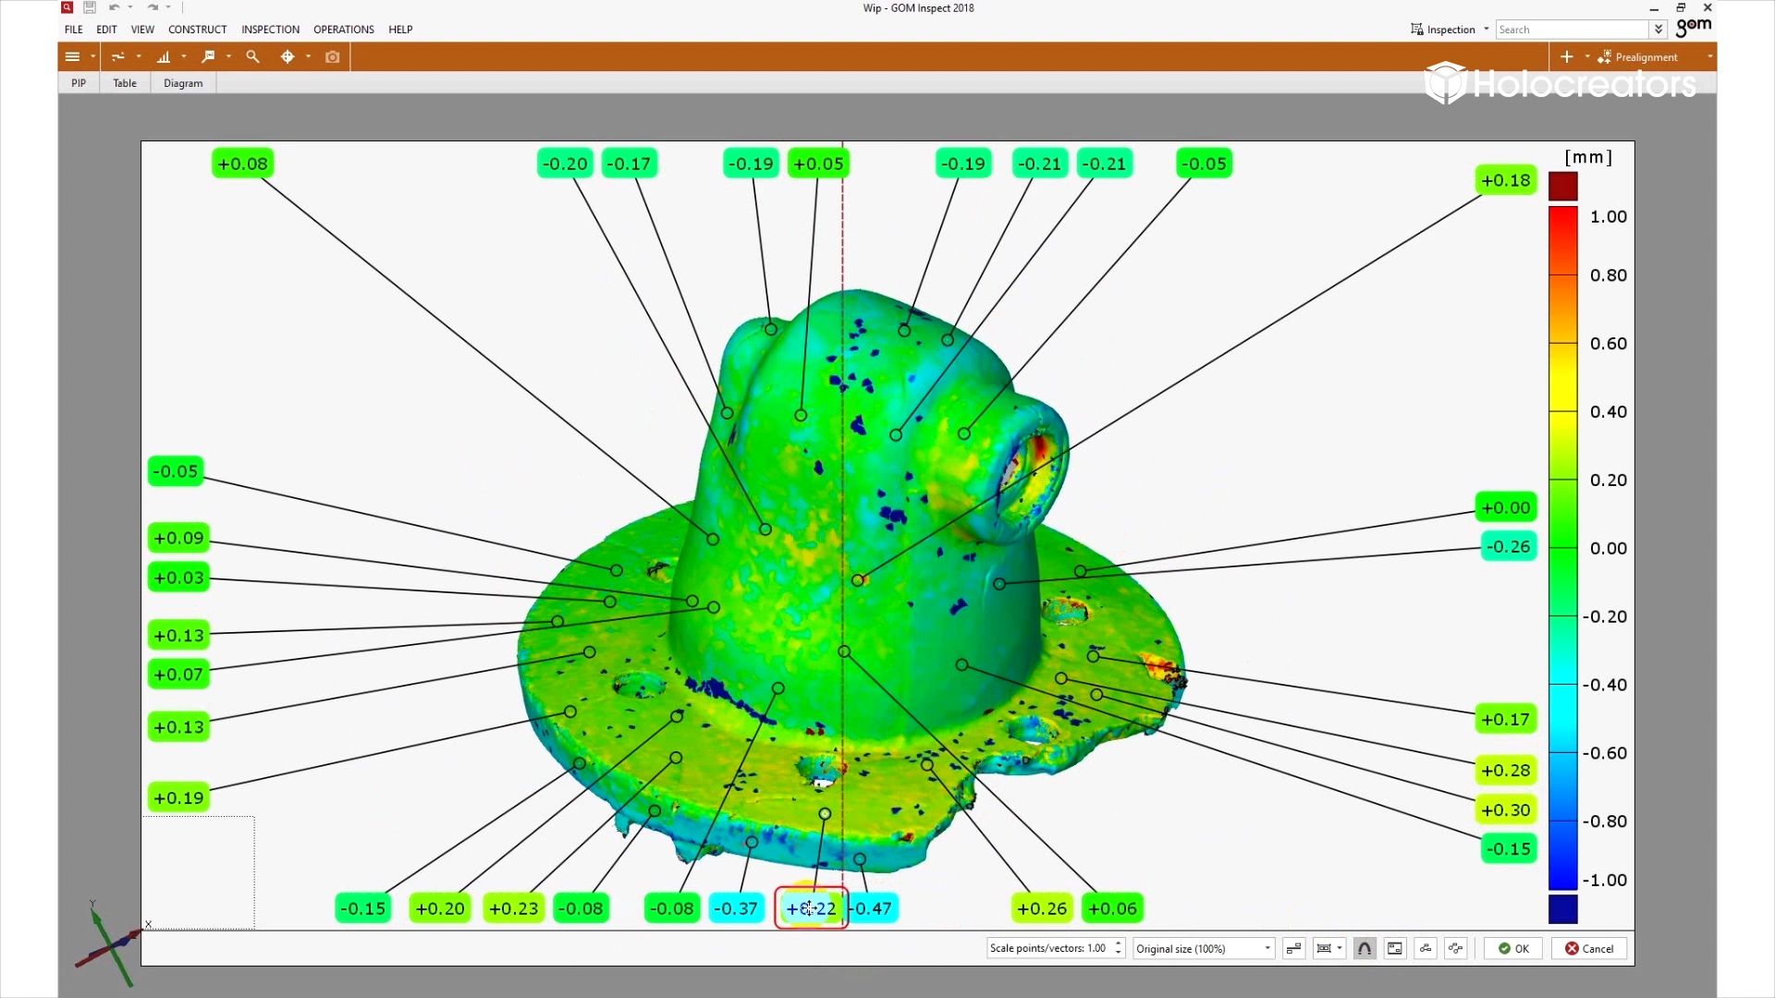Click the save disk icon
Image resolution: width=1775 pixels, height=998 pixels.
[90, 7]
